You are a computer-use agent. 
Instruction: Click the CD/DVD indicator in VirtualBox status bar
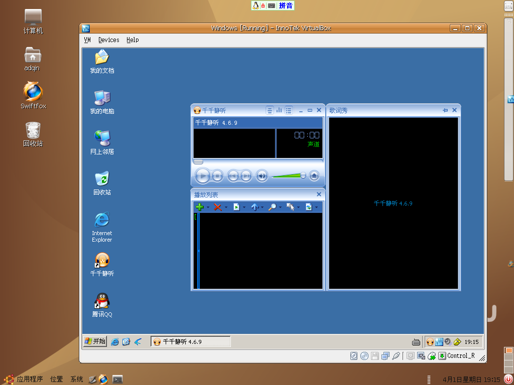point(364,356)
